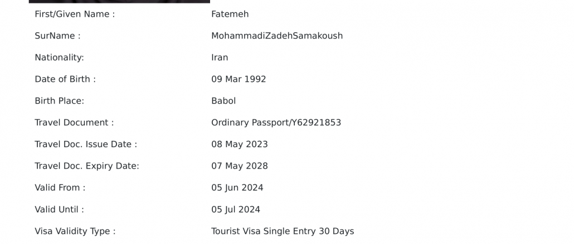Select the nationality value Iran
Screen dimensions: 574x244
pos(220,57)
